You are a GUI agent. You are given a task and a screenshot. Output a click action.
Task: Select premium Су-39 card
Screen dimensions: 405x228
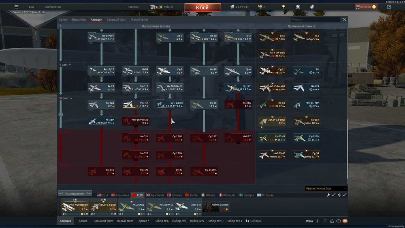[306, 155]
